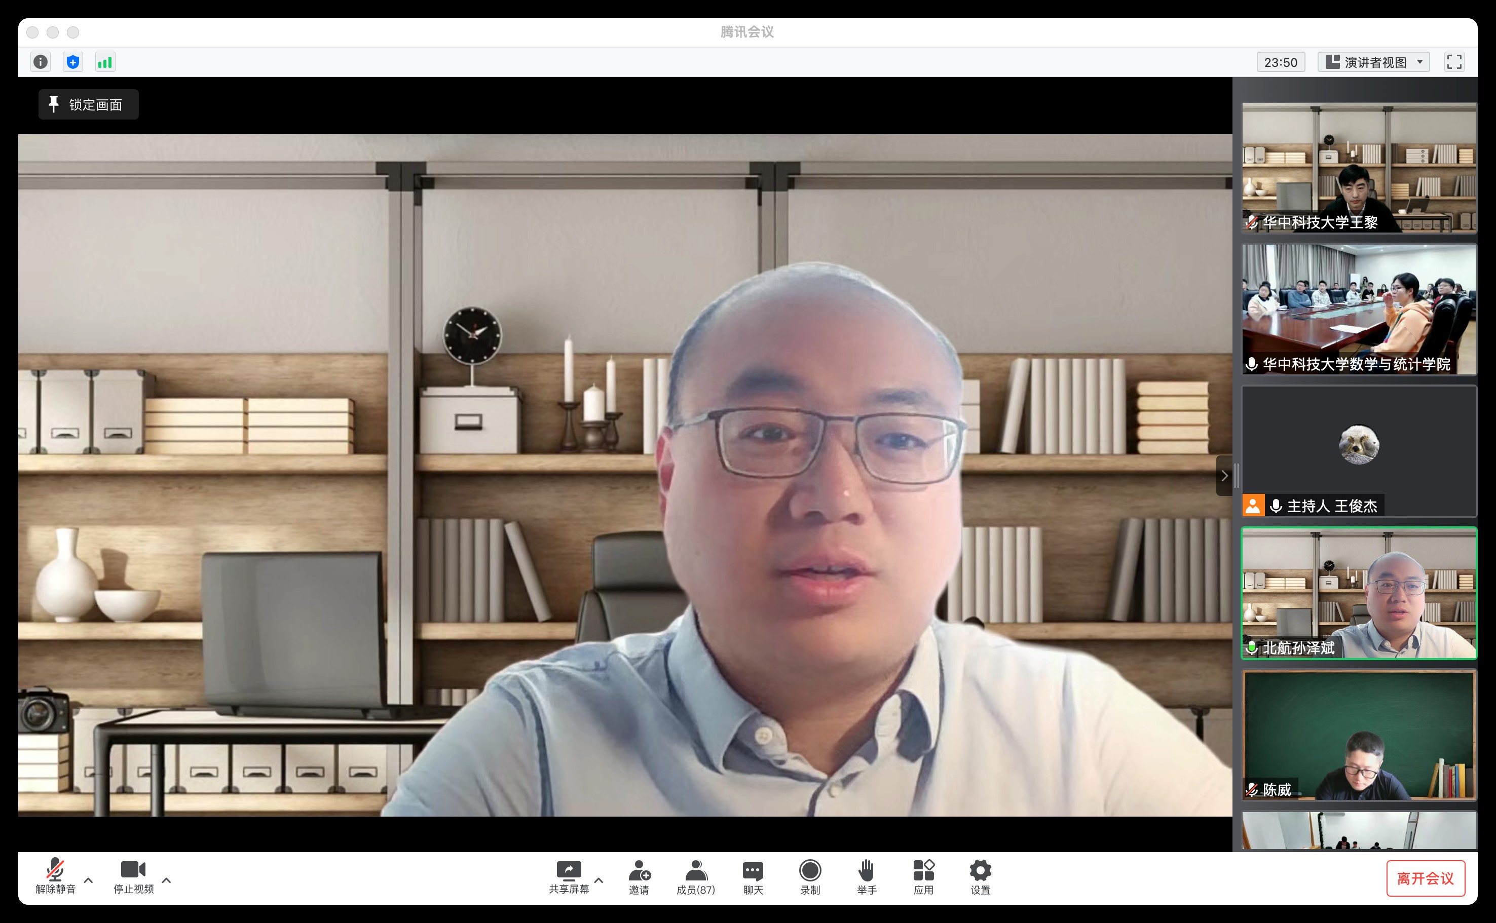This screenshot has width=1496, height=923.
Task: Open the 聊天 chat panel
Action: (753, 877)
